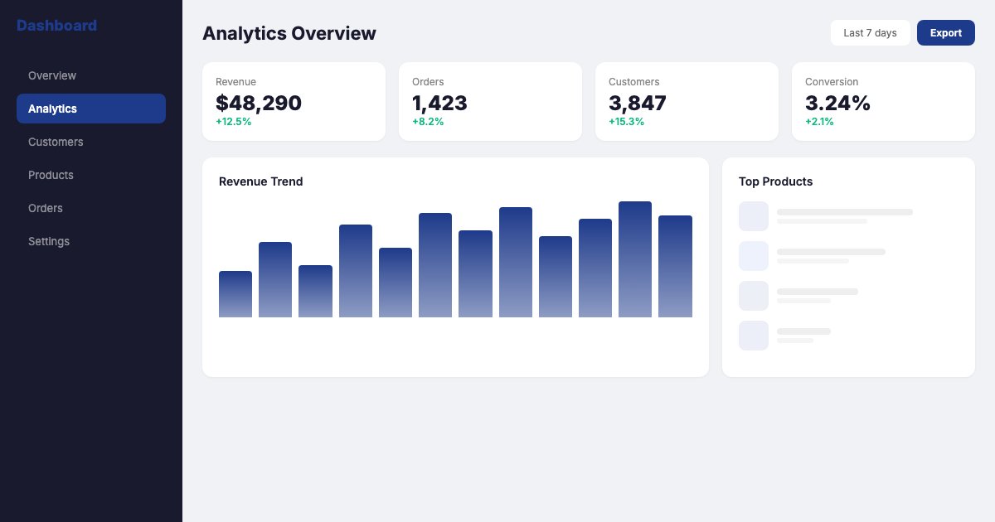The width and height of the screenshot is (995, 522).
Task: Select the Analytics sidebar item
Action: (91, 109)
